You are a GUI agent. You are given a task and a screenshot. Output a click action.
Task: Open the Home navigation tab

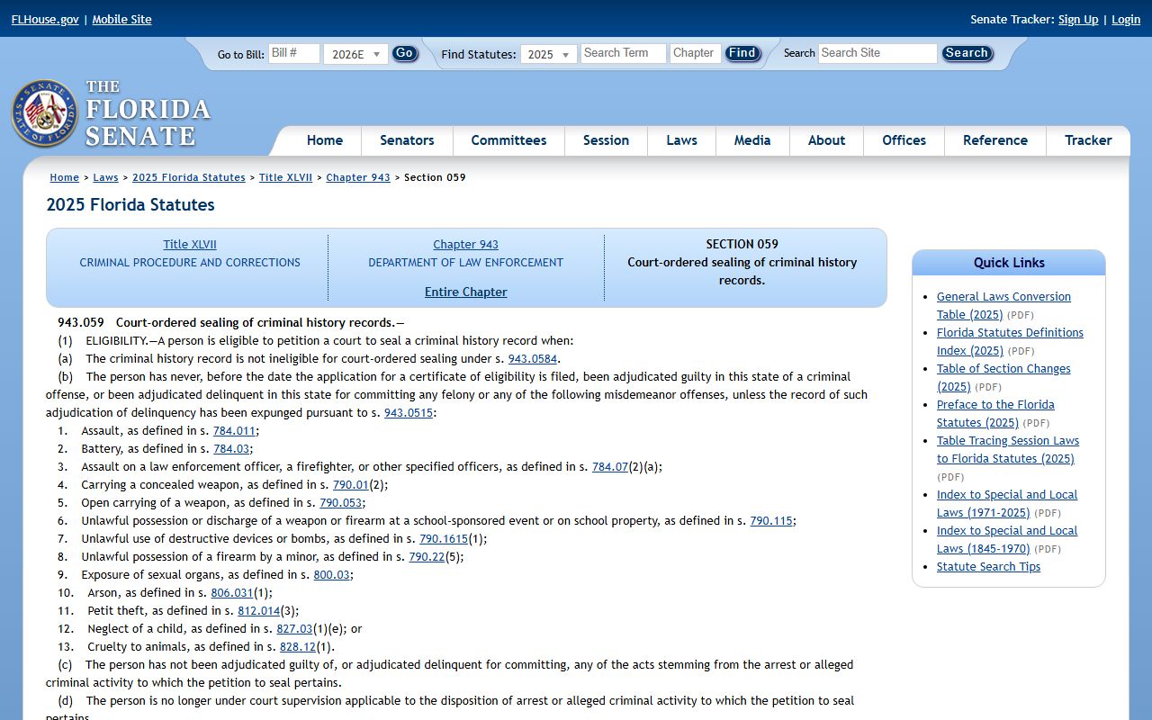(325, 140)
